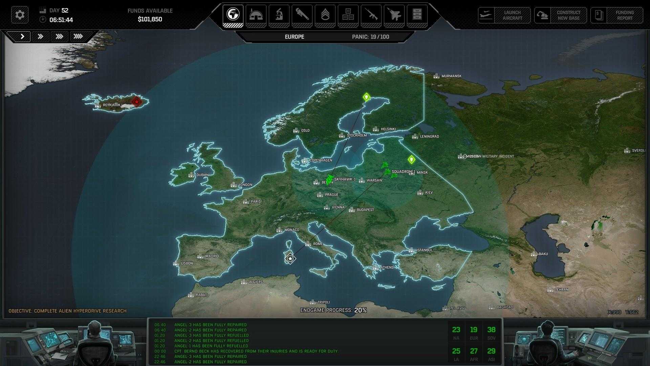Screen dimensions: 650x366
Task: Open the soldier equipment rifle tab
Action: click(x=371, y=16)
